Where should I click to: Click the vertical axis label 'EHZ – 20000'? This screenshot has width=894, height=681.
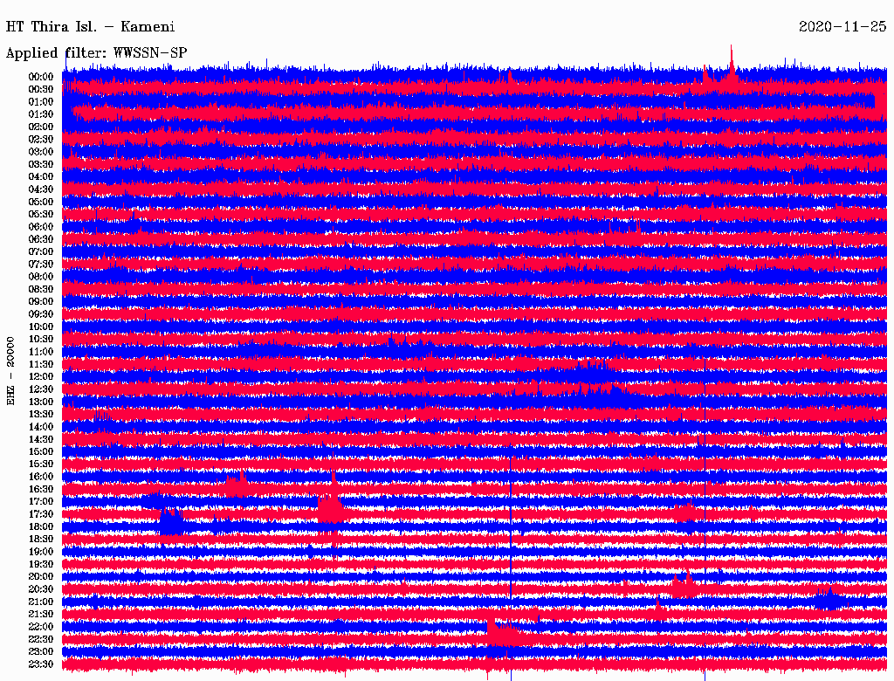pos(10,371)
